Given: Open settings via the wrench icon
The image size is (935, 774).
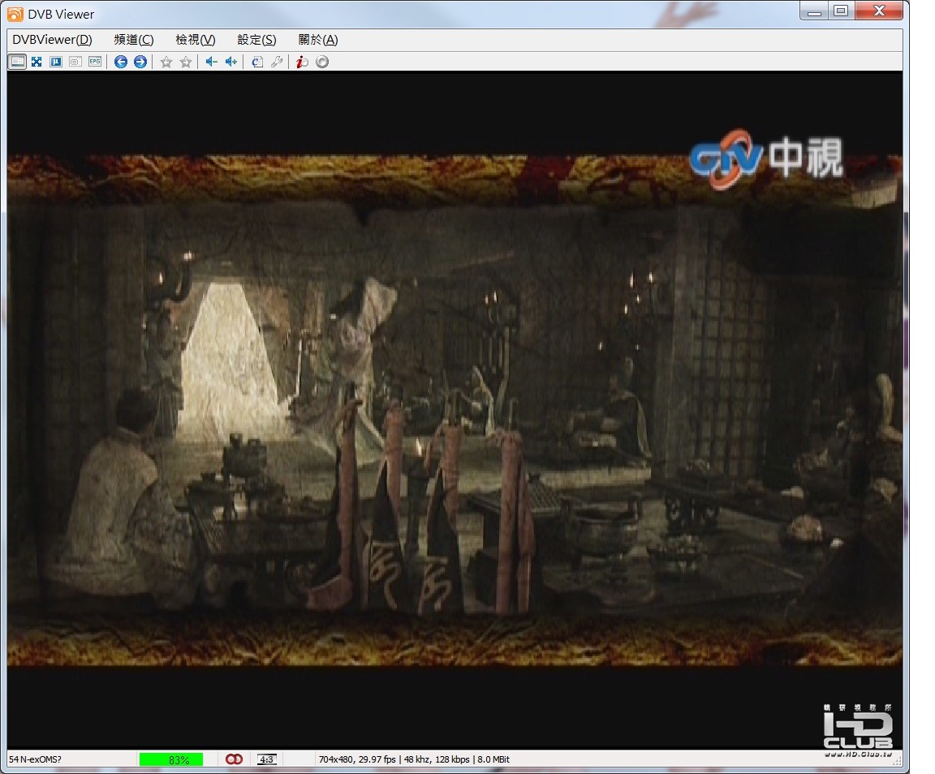Looking at the screenshot, I should [x=277, y=62].
